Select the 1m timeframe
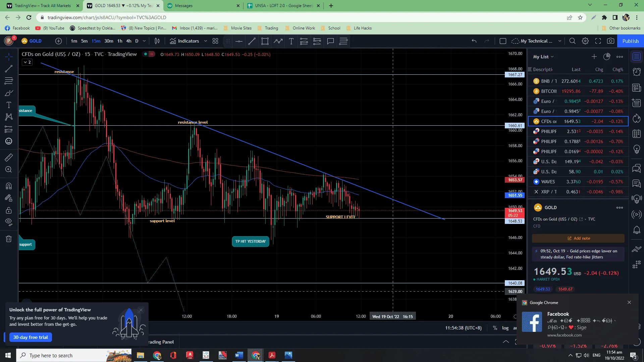The width and height of the screenshot is (644, 362). [x=74, y=41]
